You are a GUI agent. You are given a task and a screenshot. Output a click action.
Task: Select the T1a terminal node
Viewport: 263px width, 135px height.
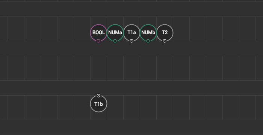[x=131, y=33]
